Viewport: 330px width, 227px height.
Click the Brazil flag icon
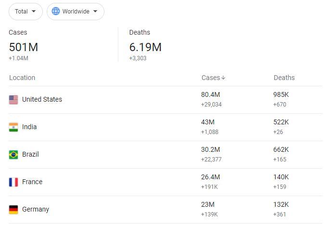point(13,155)
